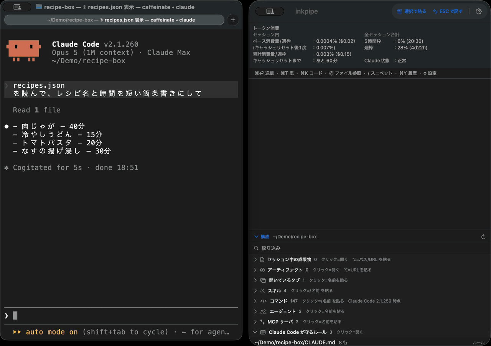Focus the Claude Code terminal prompt line
491x346 pixels.
point(121,316)
